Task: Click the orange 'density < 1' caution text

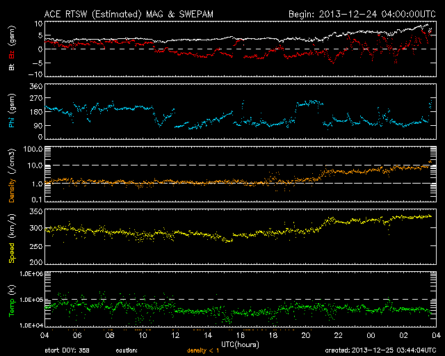Action: click(203, 350)
